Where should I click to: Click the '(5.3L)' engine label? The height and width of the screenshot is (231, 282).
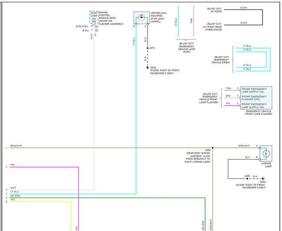(85, 30)
